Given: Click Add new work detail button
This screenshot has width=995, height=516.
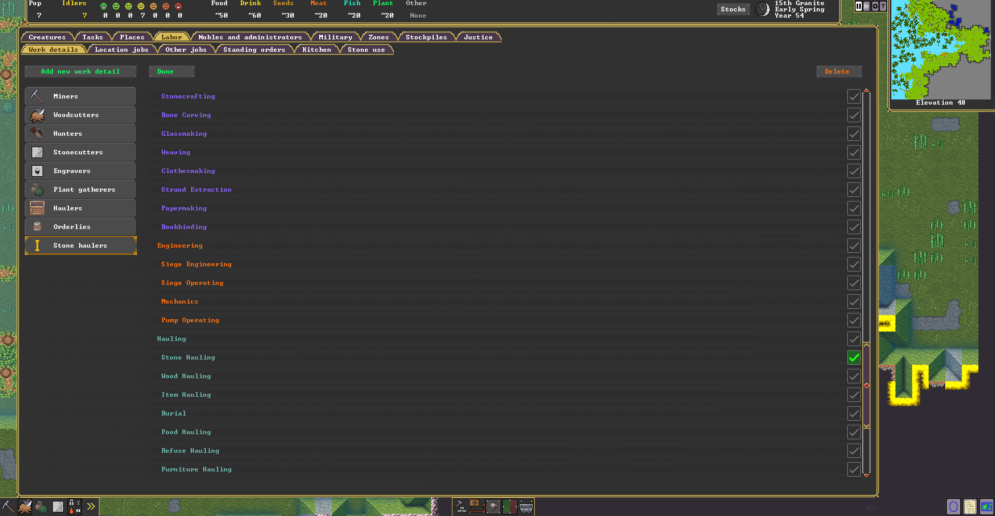Looking at the screenshot, I should coord(81,71).
